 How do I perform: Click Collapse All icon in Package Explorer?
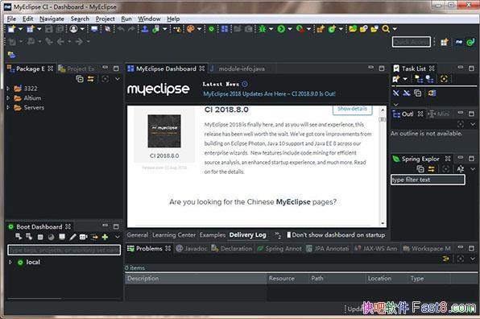(80, 79)
